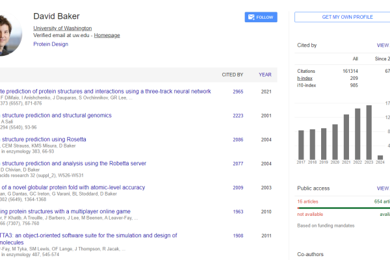This screenshot has height=260, width=390.
Task: Open the h-index definition link
Action: coord(305,78)
